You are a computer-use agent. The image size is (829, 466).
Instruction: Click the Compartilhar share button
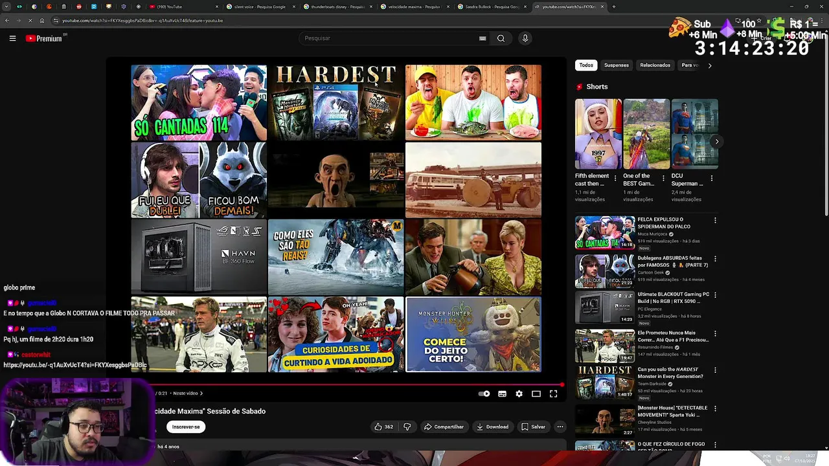(444, 427)
